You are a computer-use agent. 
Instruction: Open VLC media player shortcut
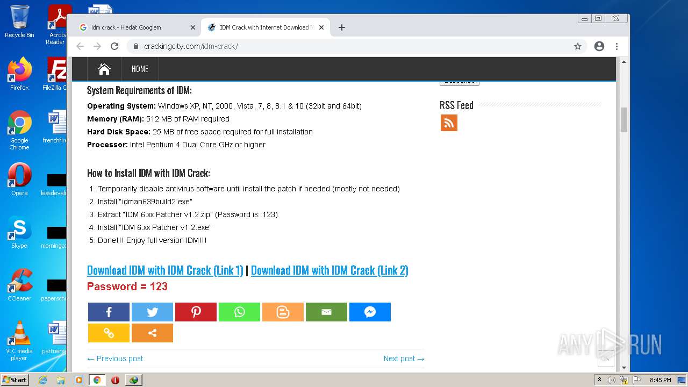click(19, 341)
